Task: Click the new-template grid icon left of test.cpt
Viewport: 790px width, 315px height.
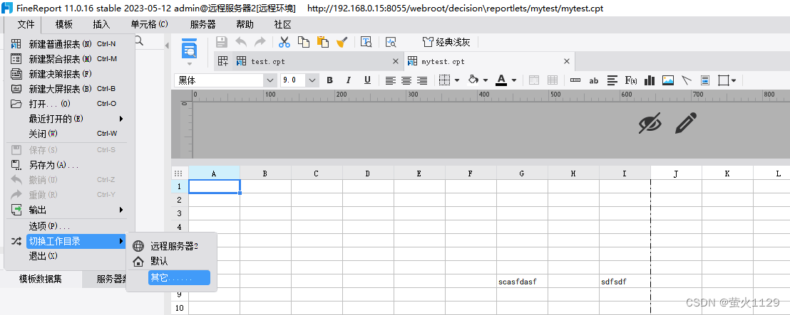Action: tap(222, 61)
